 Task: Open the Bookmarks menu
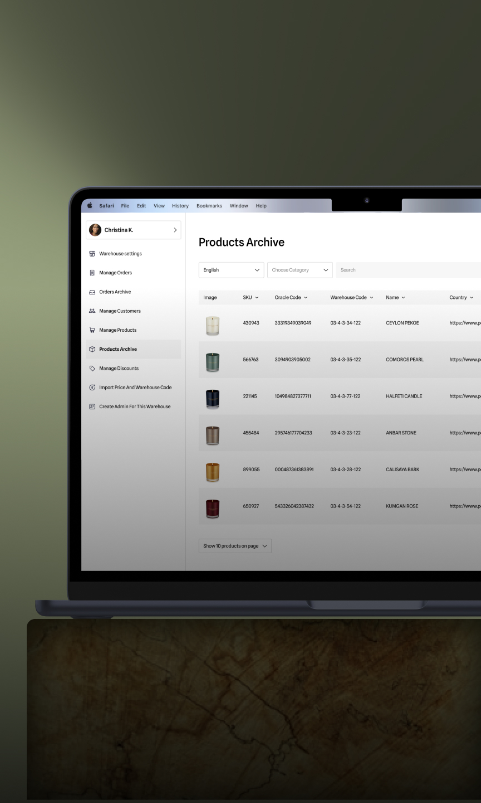[x=209, y=206]
